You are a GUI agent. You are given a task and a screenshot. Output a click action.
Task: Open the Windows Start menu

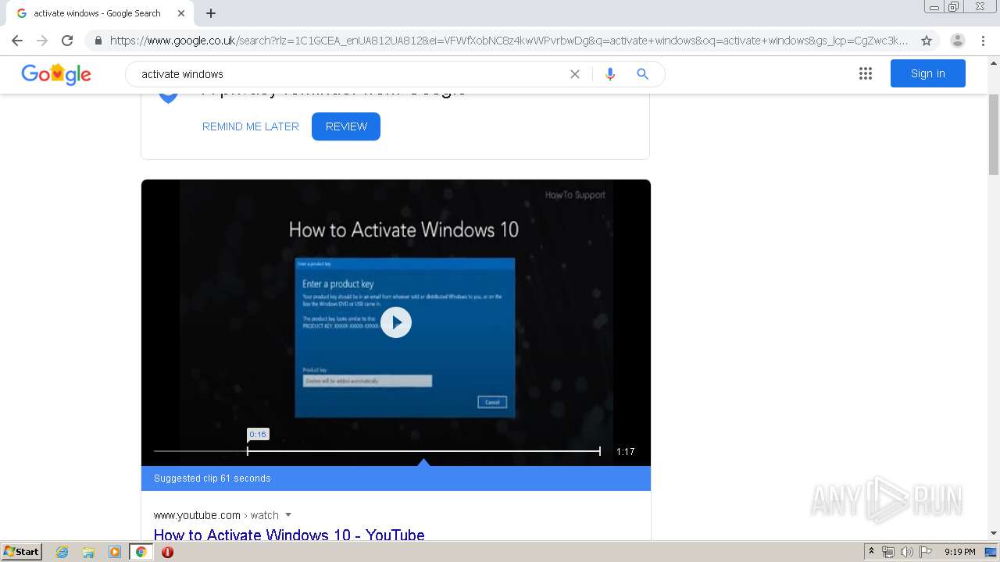click(x=21, y=552)
